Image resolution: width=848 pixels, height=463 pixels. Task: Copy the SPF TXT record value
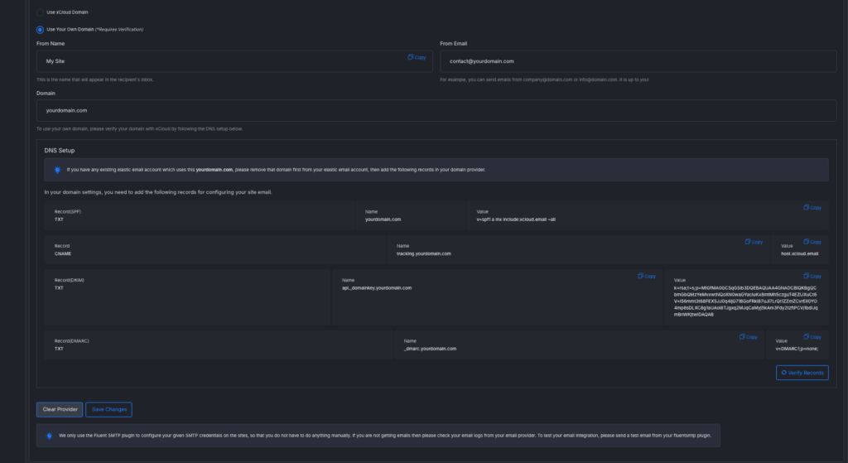click(x=812, y=208)
